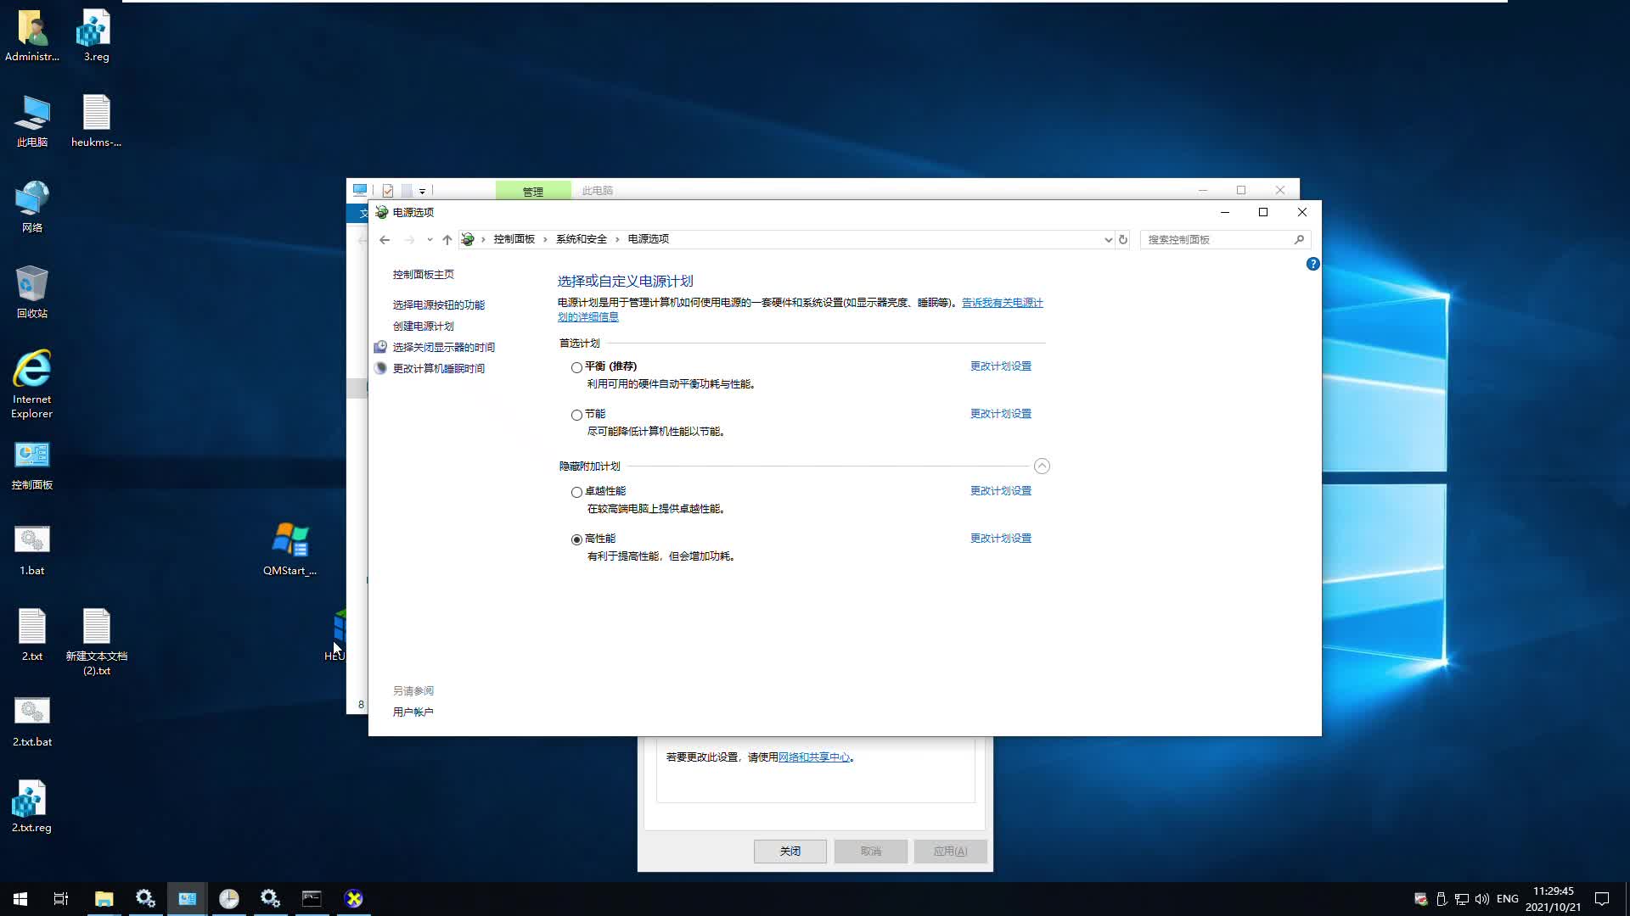Select the 节能 power plan
The height and width of the screenshot is (916, 1630).
576,415
